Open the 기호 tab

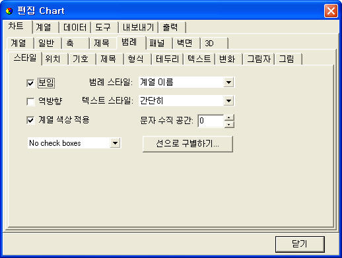click(83, 59)
